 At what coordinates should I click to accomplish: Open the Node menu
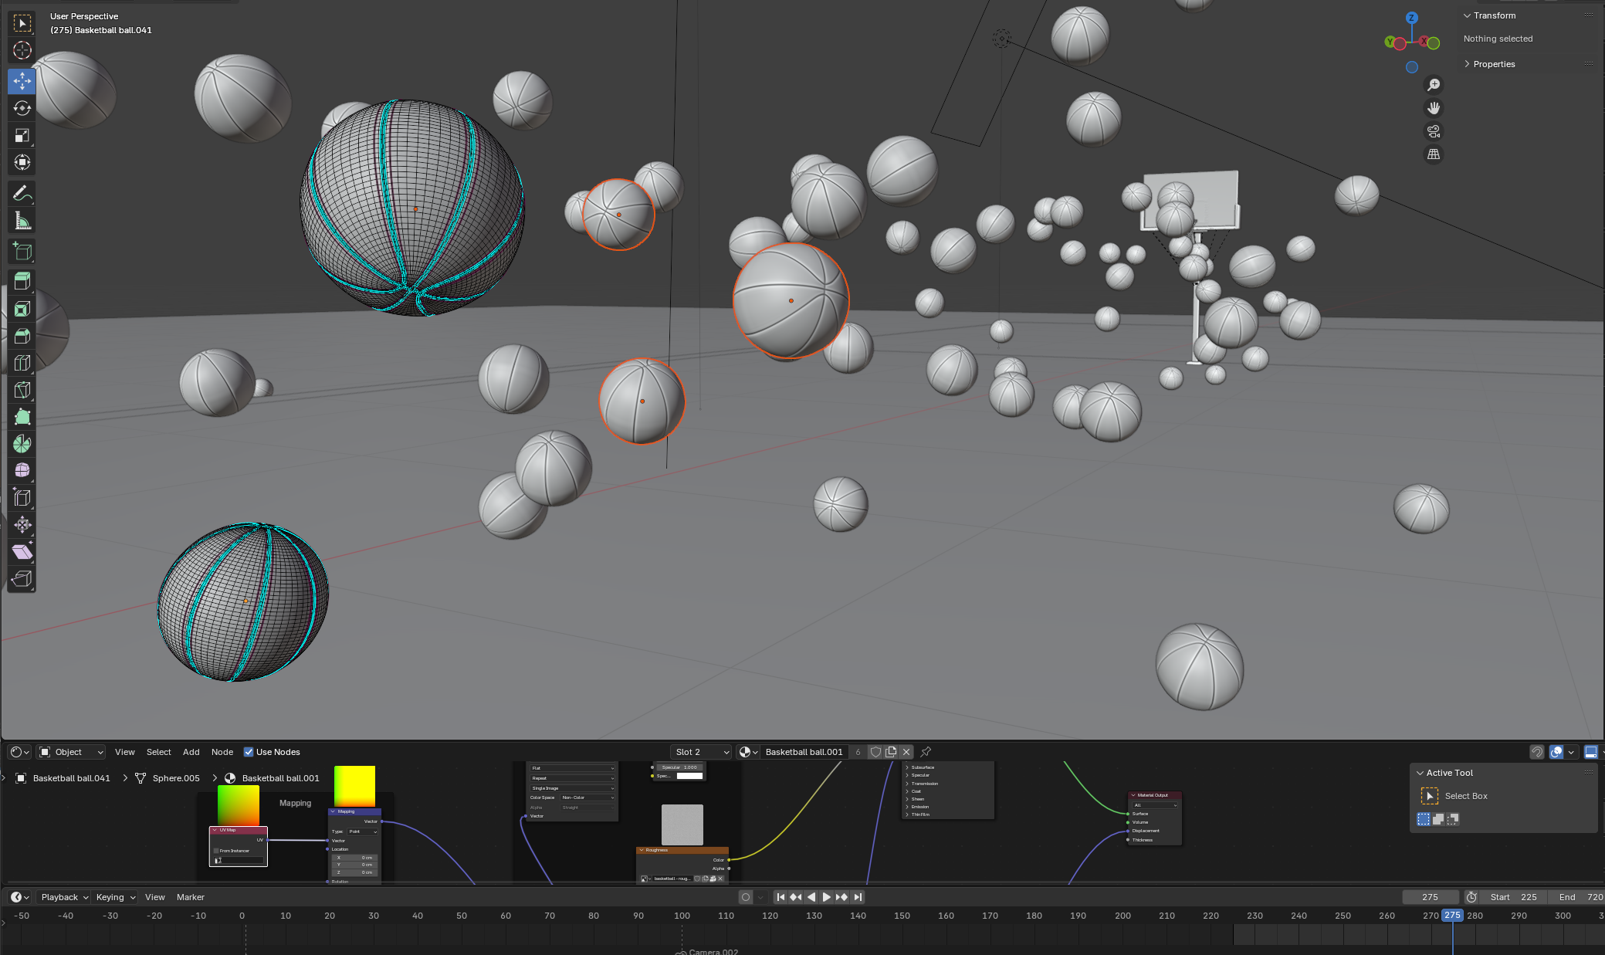click(x=222, y=752)
